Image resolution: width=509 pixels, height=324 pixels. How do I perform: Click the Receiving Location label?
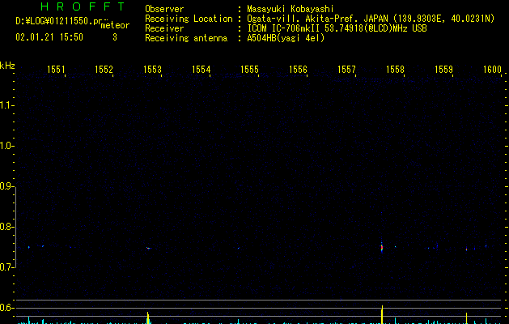[x=189, y=19]
